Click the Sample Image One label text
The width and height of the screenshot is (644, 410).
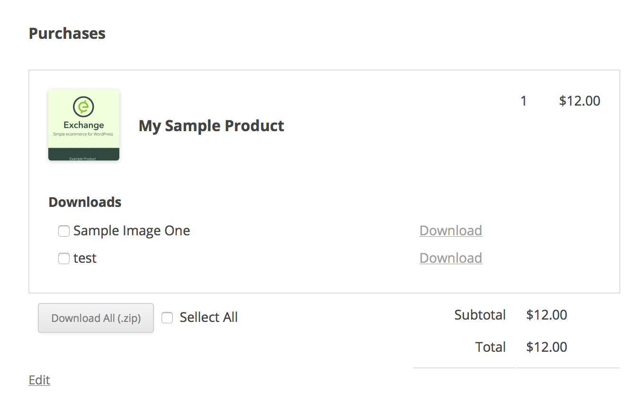tap(132, 231)
